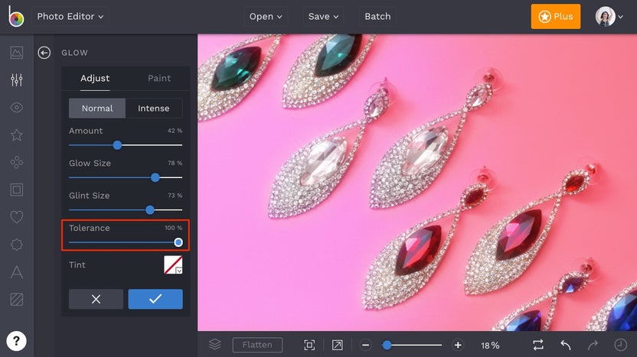This screenshot has height=357, width=637.
Task: Open the Frames icon in sidebar
Action: tap(16, 190)
